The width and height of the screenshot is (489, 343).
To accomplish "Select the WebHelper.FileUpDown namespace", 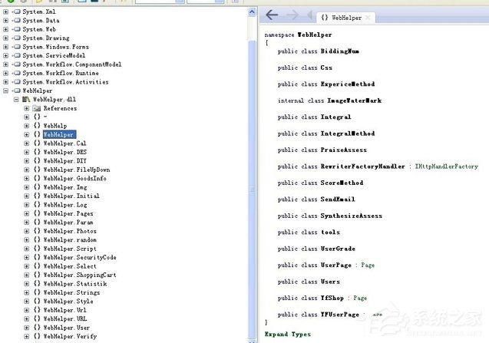I will (76, 170).
